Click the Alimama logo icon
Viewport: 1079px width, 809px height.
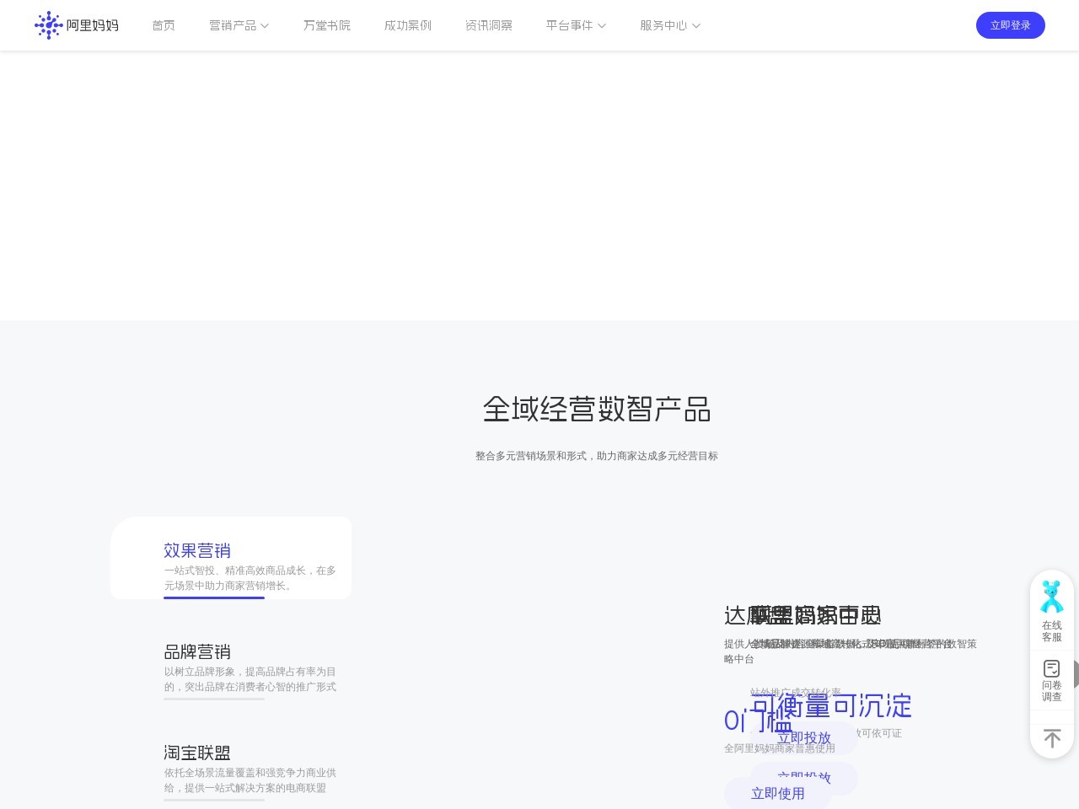pos(48,25)
